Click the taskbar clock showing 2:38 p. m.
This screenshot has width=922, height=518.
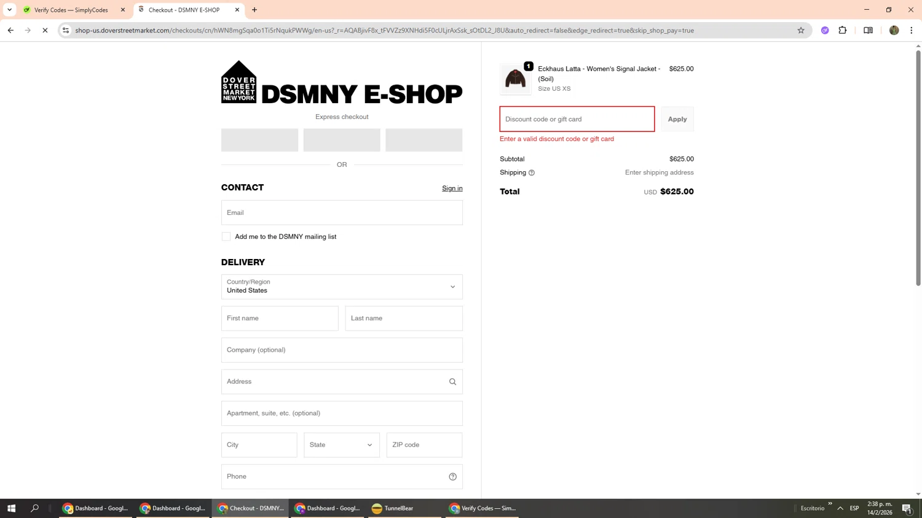click(x=880, y=508)
